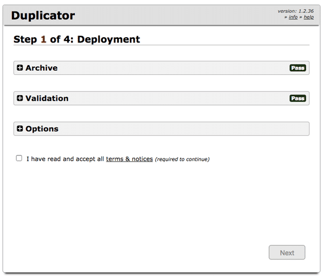Expand the Validation section header
Screen dimensions: 323x276
pyautogui.click(x=47, y=98)
